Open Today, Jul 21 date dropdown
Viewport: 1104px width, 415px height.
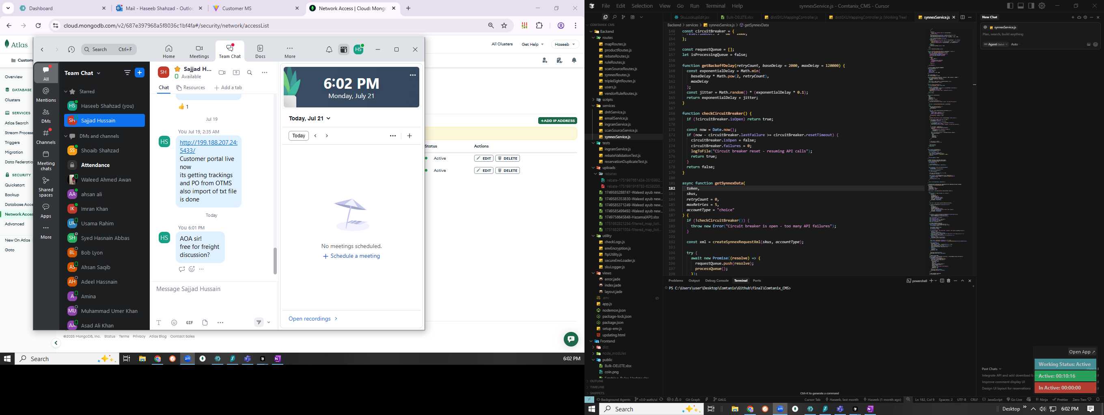pyautogui.click(x=309, y=118)
